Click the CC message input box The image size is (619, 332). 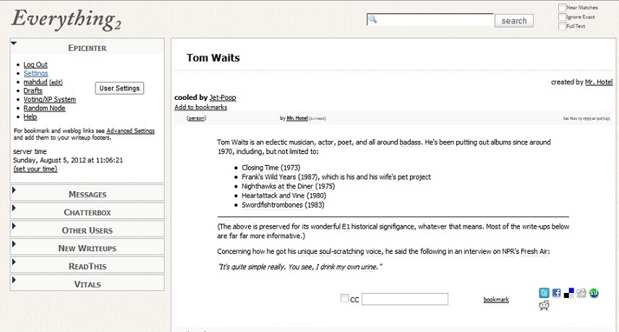[405, 299]
